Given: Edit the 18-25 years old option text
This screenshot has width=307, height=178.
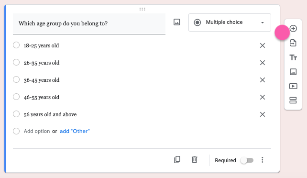Looking at the screenshot, I should (x=41, y=45).
